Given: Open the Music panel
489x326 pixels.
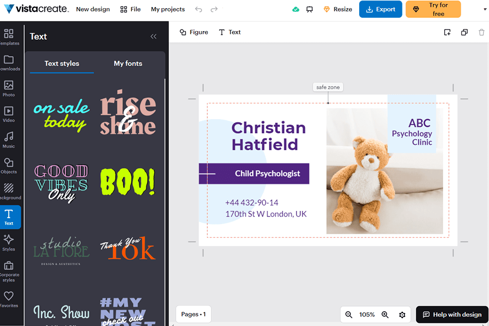Looking at the screenshot, I should (x=9, y=140).
